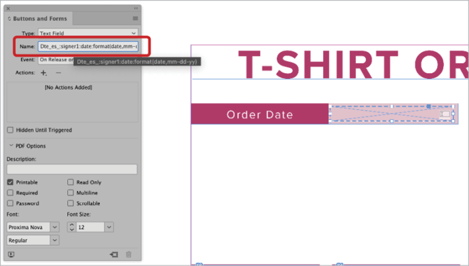Open the Buttons and Forms panel menu
Image resolution: width=469 pixels, height=266 pixels.
coord(135,18)
